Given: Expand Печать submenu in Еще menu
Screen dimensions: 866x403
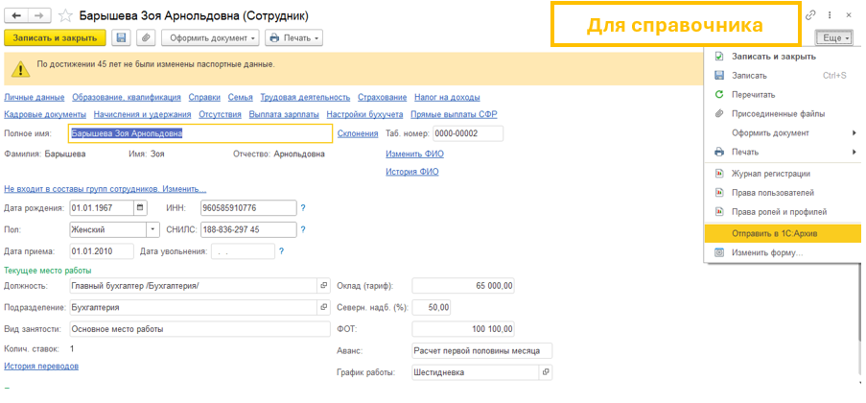Looking at the screenshot, I should [783, 152].
